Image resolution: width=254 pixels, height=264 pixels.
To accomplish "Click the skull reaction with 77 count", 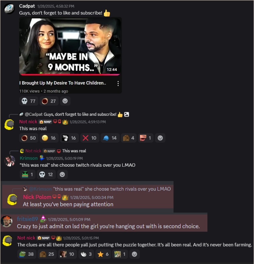I will [29, 101].
